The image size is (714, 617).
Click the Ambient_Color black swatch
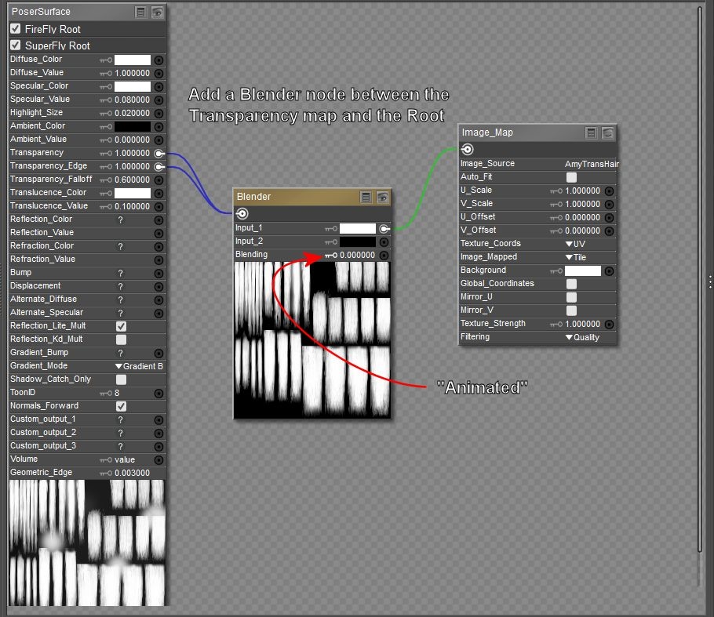133,126
